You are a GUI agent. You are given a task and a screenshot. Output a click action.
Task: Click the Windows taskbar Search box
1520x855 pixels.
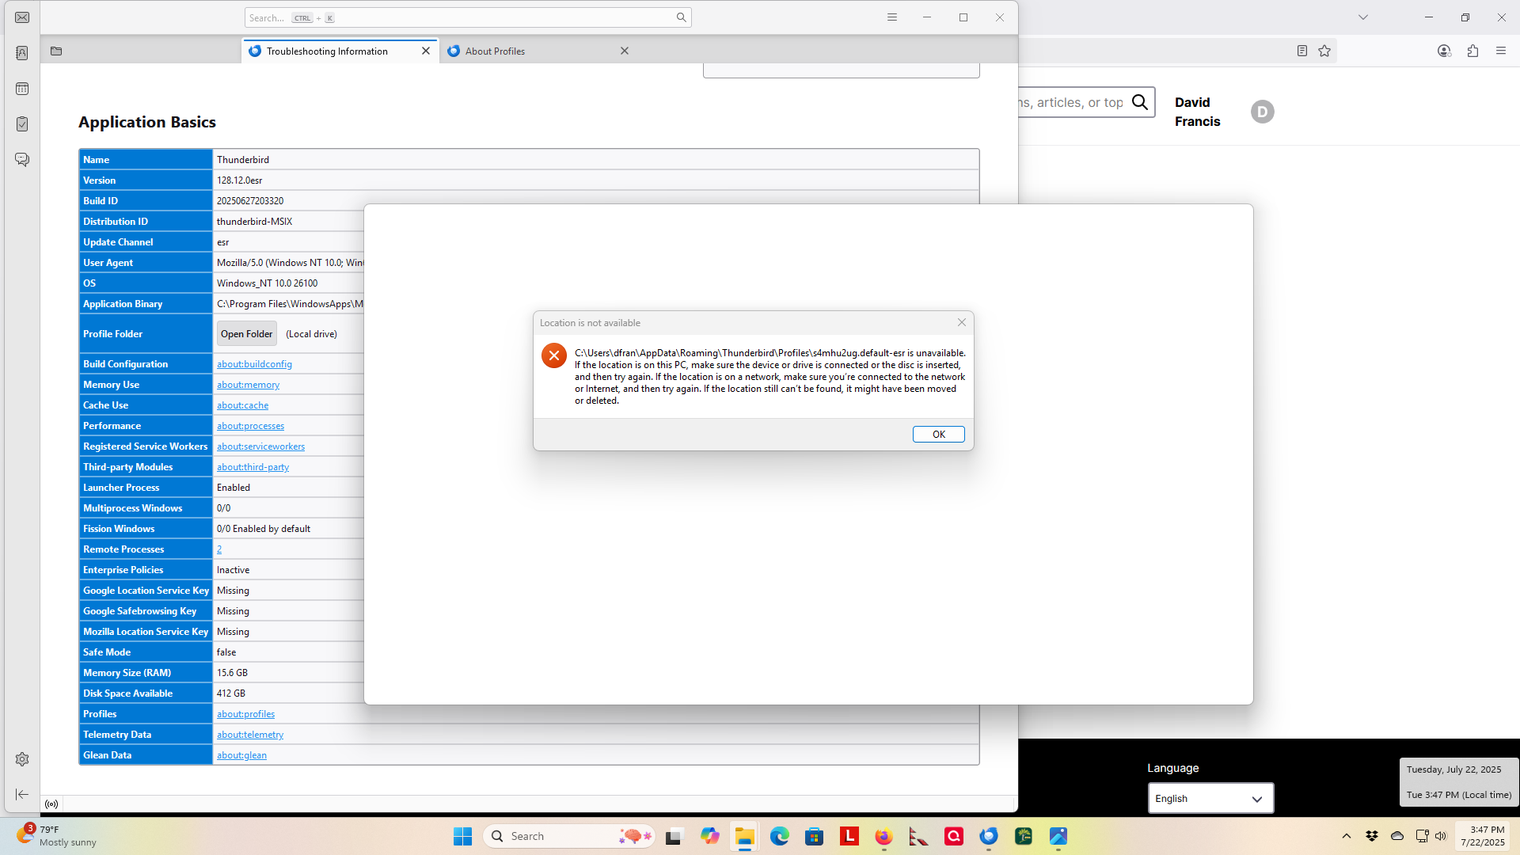pos(569,836)
